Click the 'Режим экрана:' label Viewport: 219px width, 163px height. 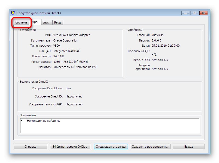[41, 62]
